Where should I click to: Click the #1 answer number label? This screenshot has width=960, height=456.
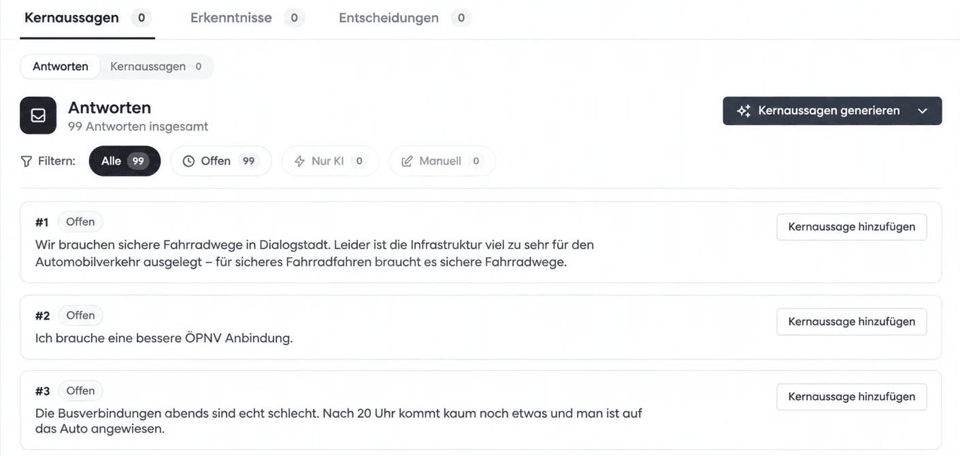(x=42, y=222)
